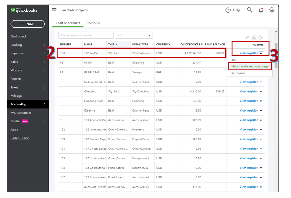Click the 8,310.00 balance in Checking row

pos(195,91)
